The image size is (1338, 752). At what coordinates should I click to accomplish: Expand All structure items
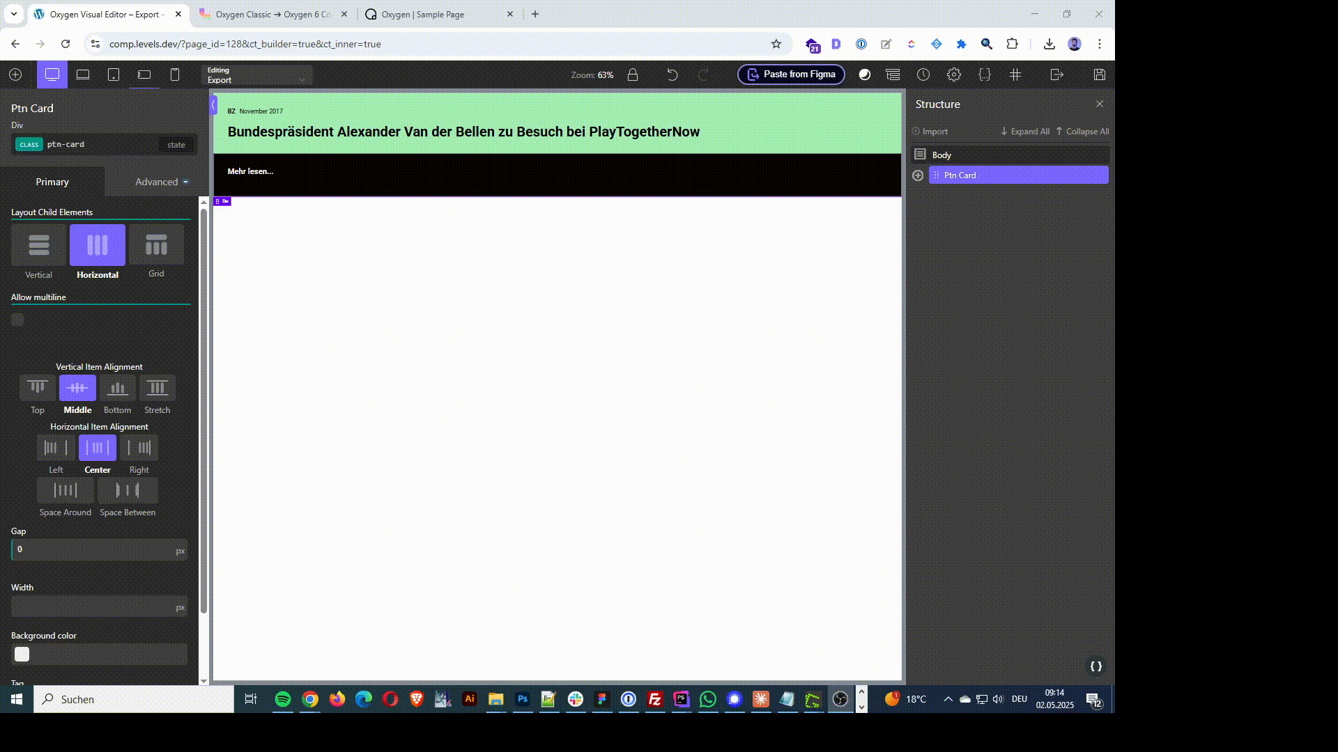pos(1025,132)
